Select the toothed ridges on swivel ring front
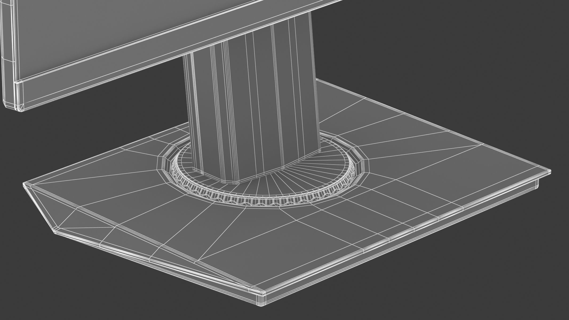Image resolution: width=569 pixels, height=320 pixels. click(261, 202)
